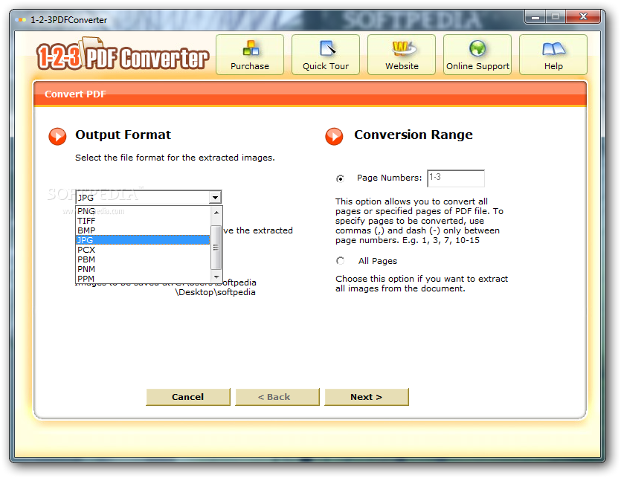
Task: Open Online Support
Action: coord(477,55)
